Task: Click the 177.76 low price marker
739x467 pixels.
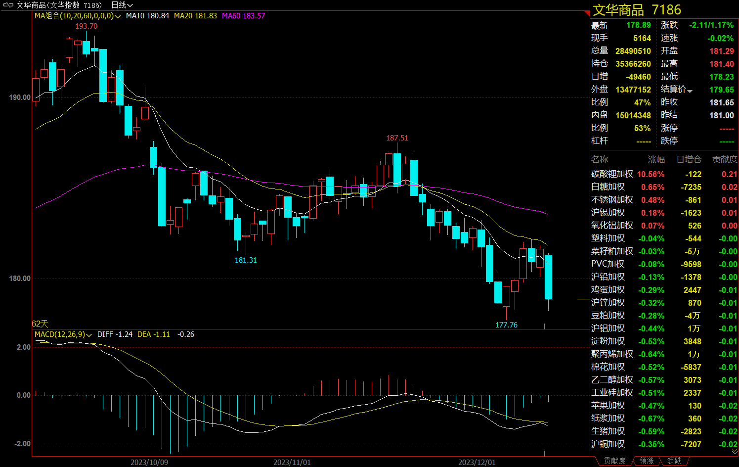Action: tap(506, 325)
